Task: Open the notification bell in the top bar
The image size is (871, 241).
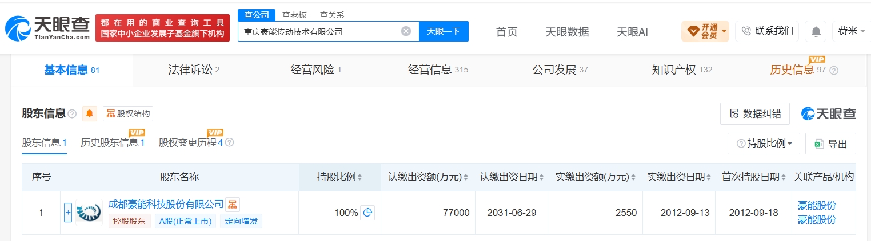Action: pos(816,31)
